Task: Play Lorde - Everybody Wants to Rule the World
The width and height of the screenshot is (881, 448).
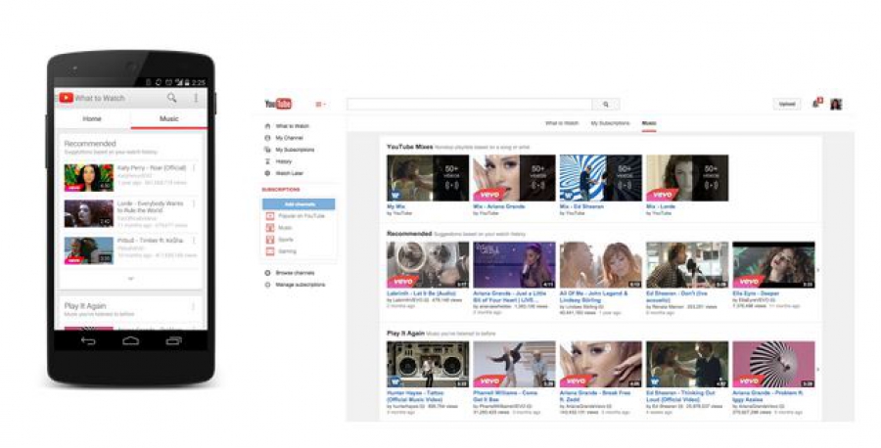Action: (x=89, y=213)
